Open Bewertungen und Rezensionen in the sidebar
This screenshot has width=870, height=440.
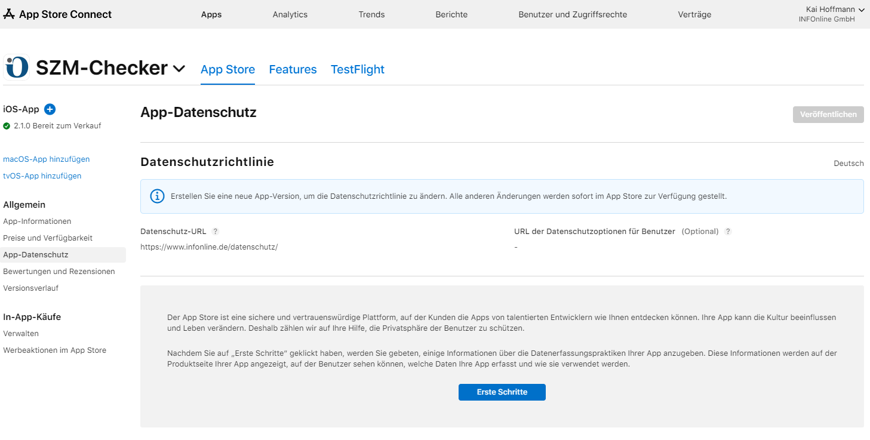point(59,272)
